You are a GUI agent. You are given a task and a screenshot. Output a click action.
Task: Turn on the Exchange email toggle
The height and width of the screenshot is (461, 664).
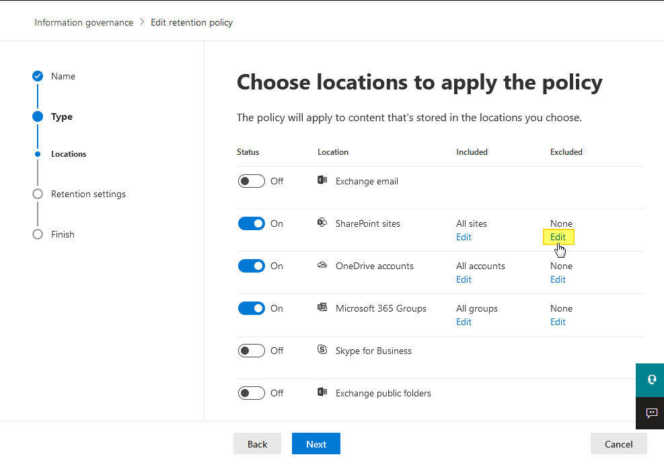pos(252,181)
